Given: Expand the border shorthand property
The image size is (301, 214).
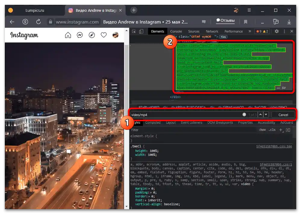Looking at the screenshot, I should [x=149, y=196].
